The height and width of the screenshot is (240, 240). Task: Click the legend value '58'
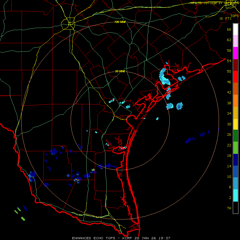(x=229, y=50)
